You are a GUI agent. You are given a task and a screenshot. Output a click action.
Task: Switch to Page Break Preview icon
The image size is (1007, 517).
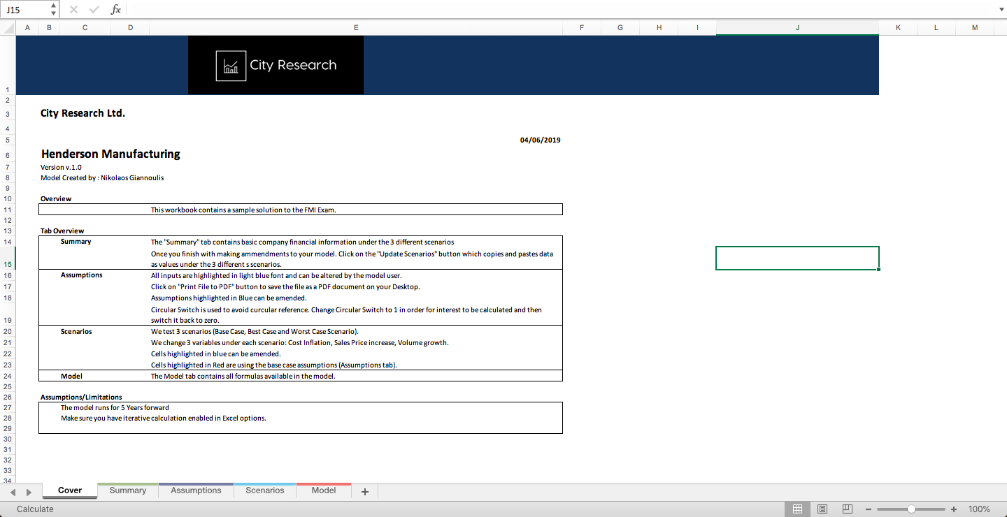[x=847, y=509]
